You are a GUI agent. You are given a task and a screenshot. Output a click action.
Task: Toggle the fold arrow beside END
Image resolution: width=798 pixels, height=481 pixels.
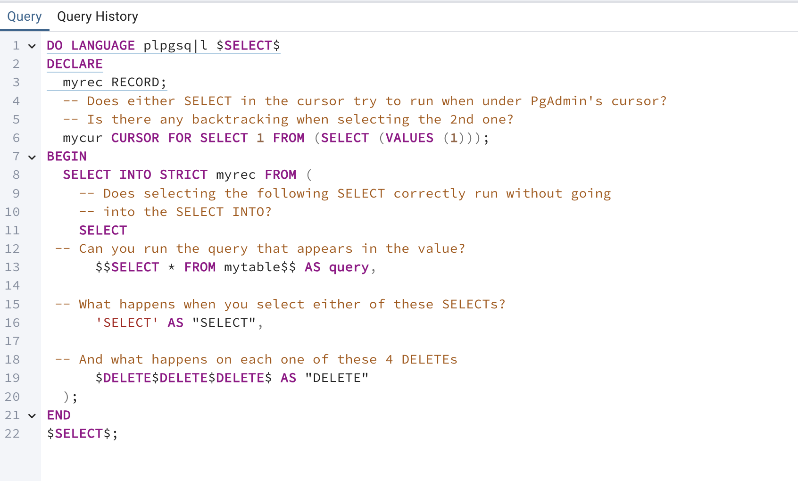[32, 416]
